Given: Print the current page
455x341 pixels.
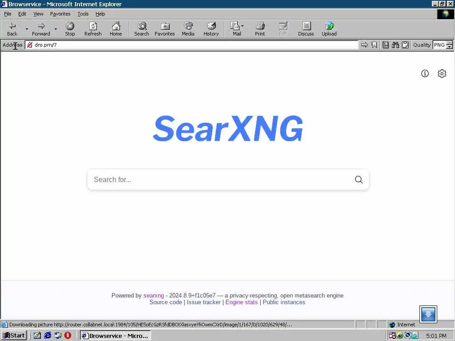Looking at the screenshot, I should [x=260, y=29].
